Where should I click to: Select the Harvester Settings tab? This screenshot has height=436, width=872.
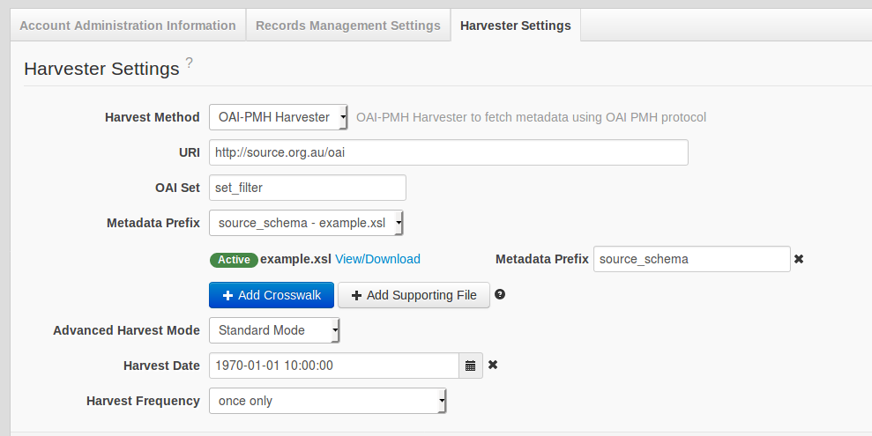click(x=515, y=26)
